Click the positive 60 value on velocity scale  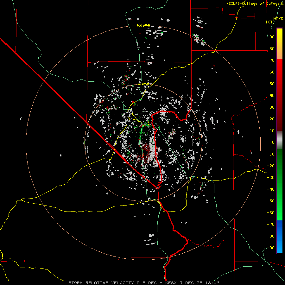point(272,72)
